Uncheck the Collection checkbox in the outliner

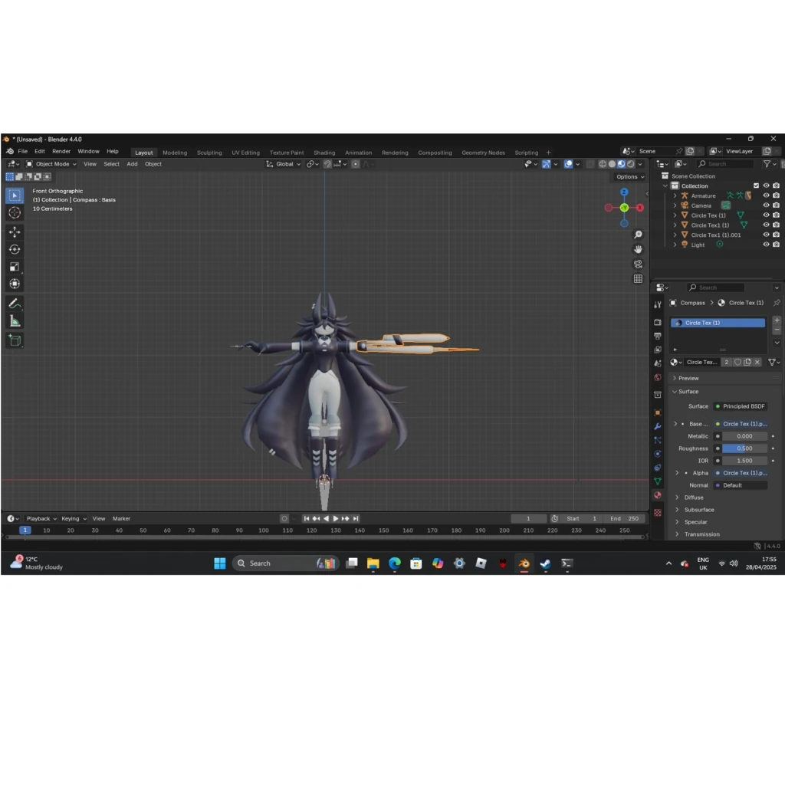[756, 186]
